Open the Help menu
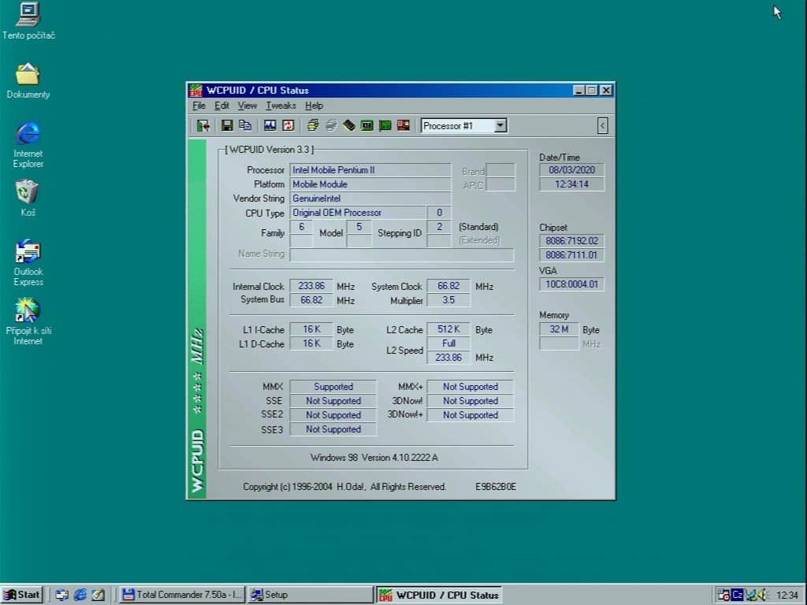807x605 pixels. tap(314, 106)
